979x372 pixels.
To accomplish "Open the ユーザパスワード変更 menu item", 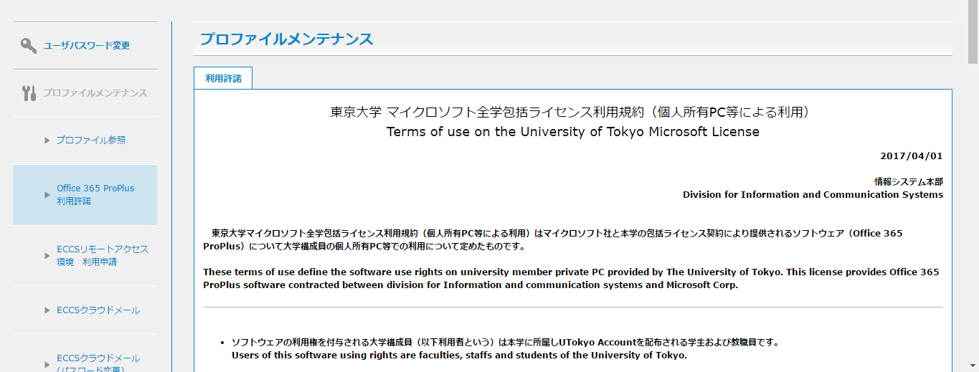I will pyautogui.click(x=86, y=45).
